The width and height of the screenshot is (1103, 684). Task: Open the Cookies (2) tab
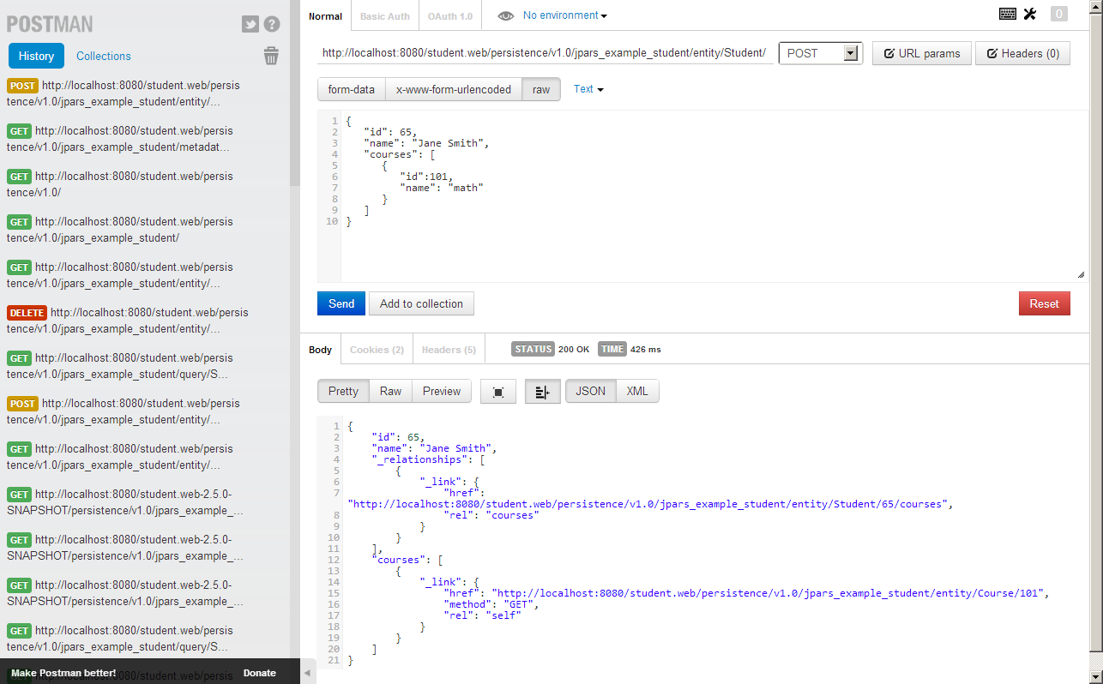coord(377,350)
